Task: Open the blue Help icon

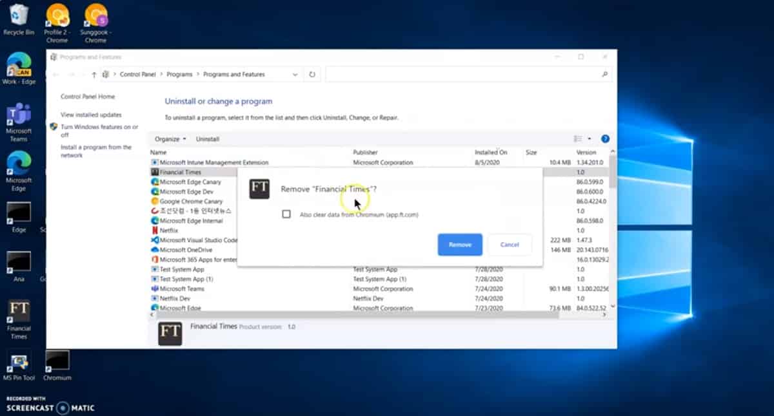Action: click(x=605, y=139)
